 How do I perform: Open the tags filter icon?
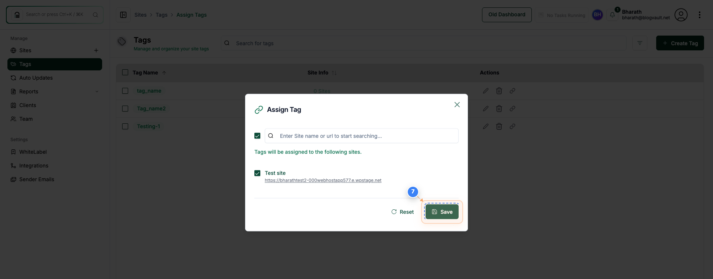tap(640, 43)
